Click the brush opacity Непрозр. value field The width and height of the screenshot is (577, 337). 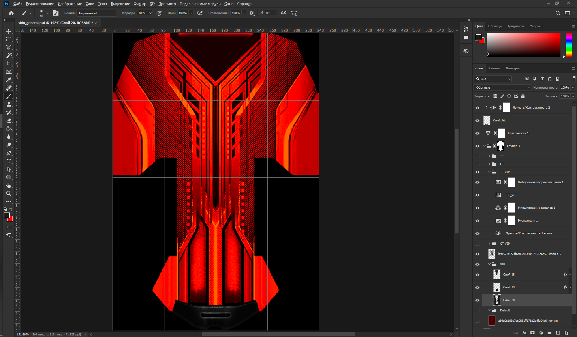pos(143,13)
